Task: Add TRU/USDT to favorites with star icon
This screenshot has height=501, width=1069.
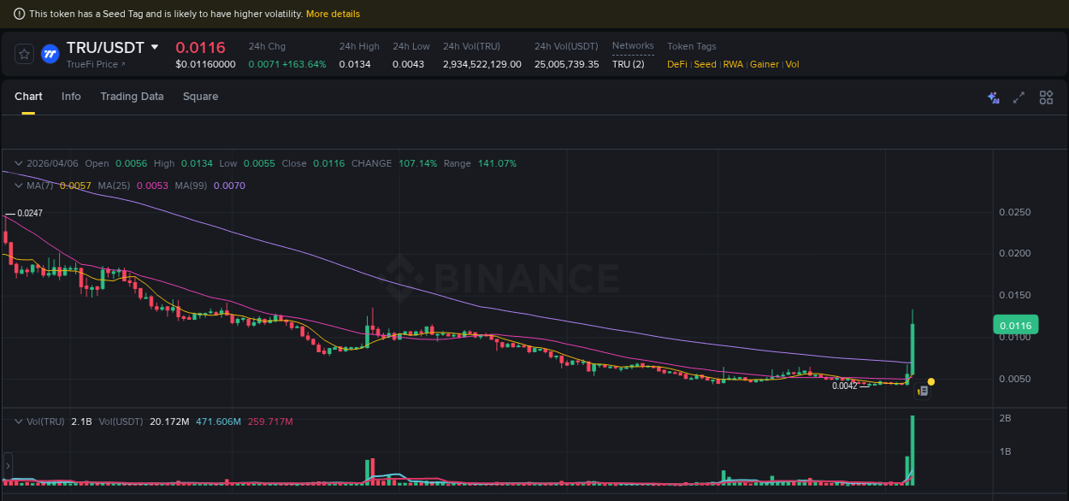Action: 25,54
